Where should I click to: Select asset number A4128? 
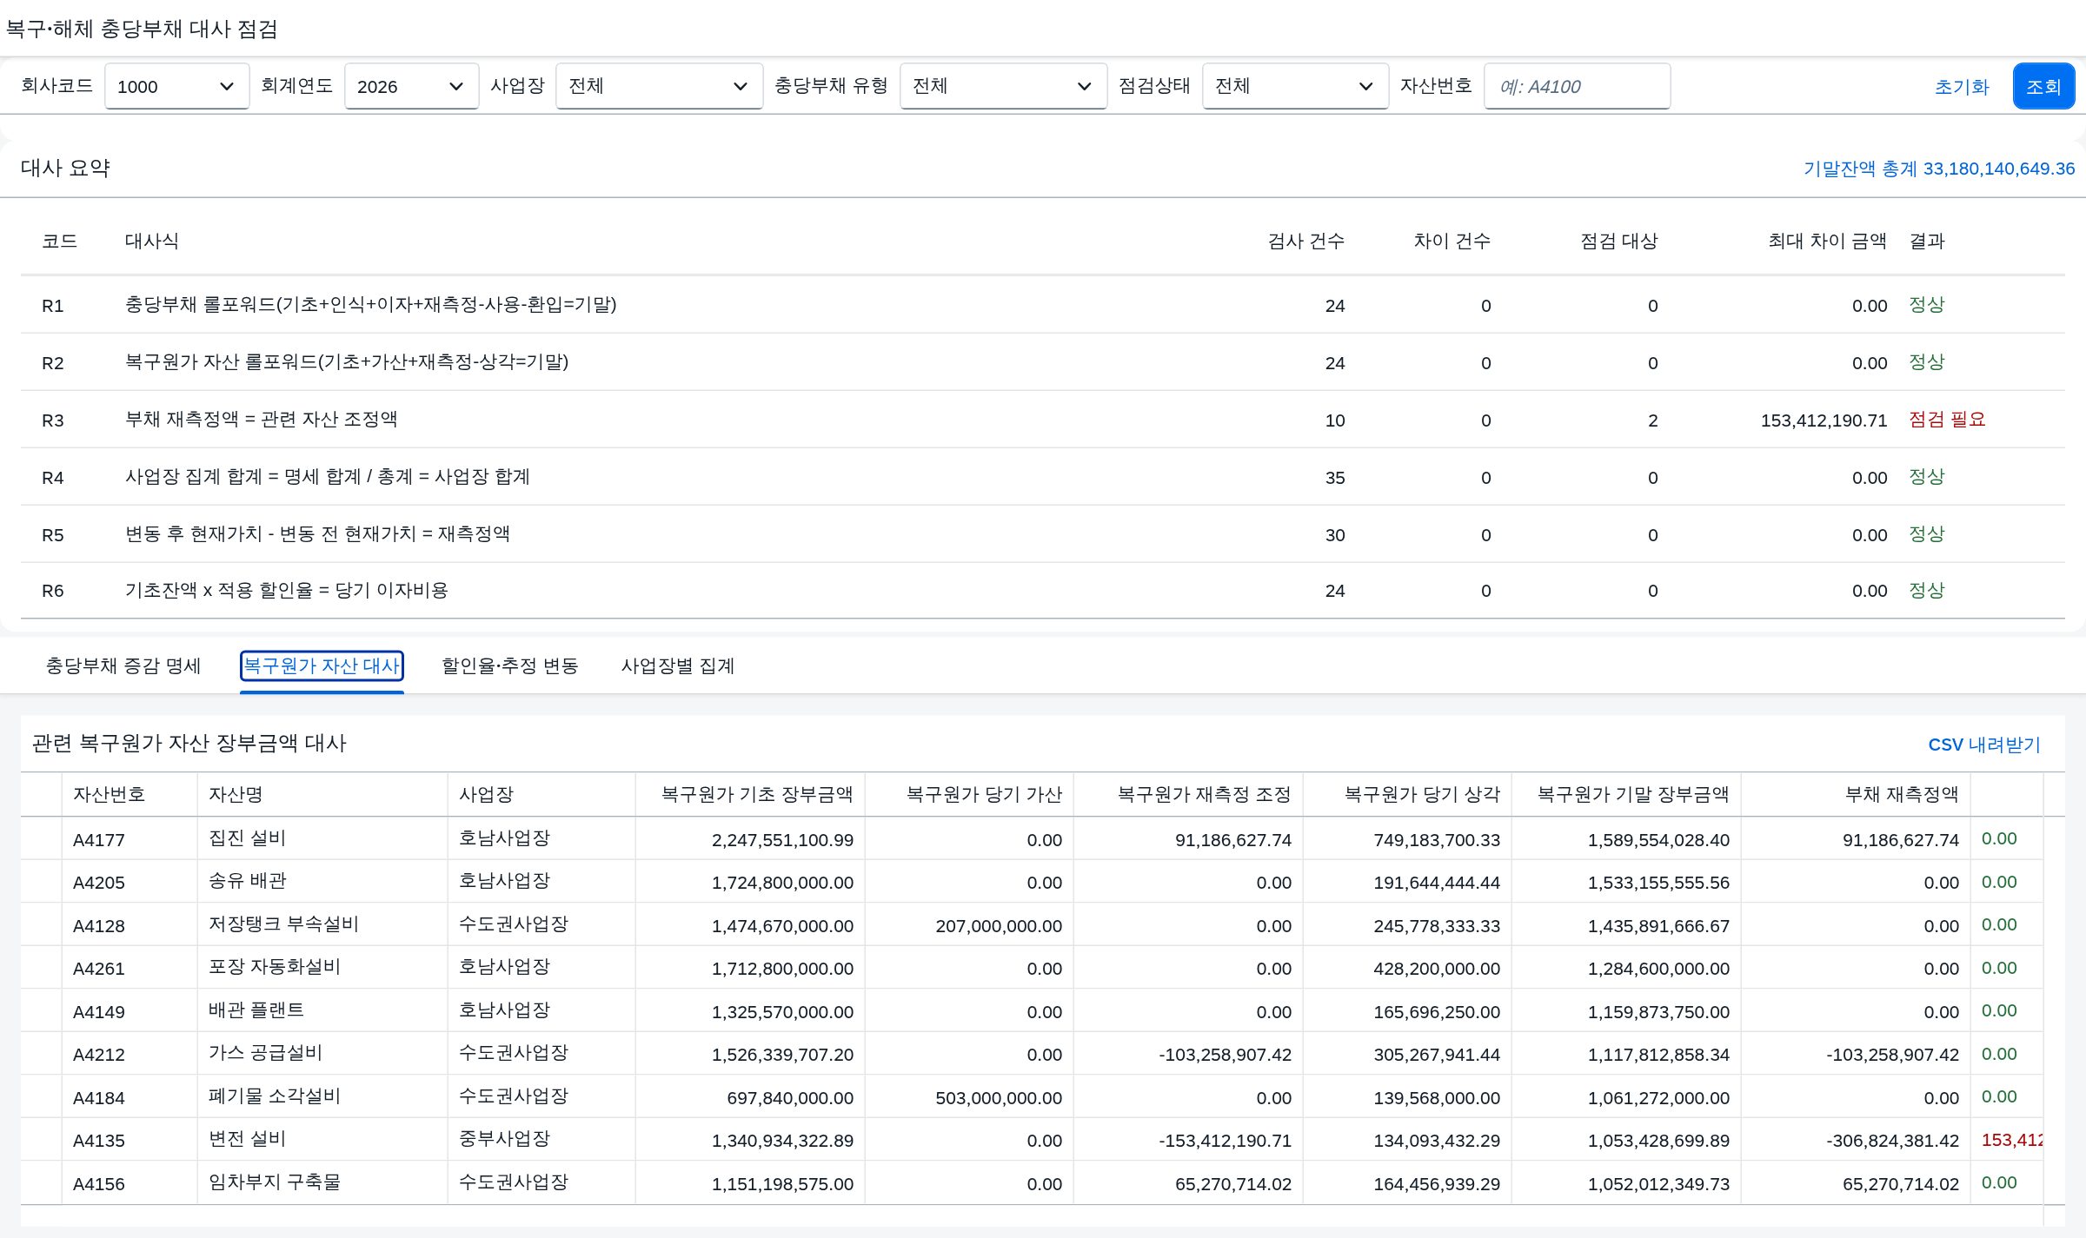[x=99, y=926]
